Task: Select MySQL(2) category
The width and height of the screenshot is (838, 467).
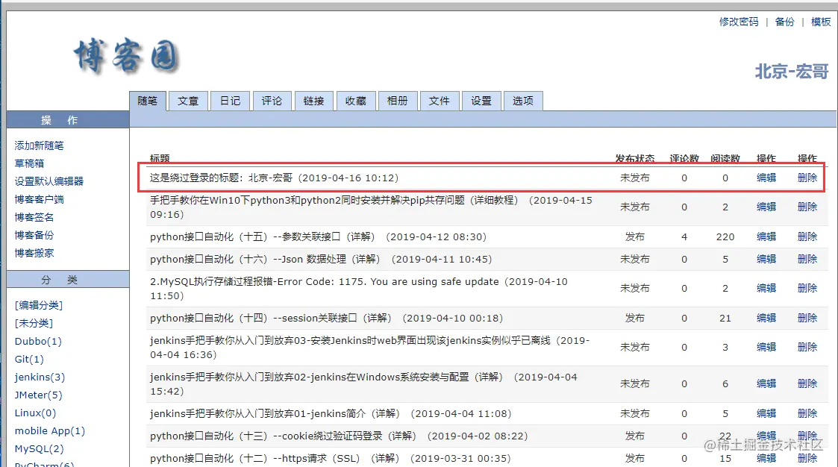Action: coord(39,449)
